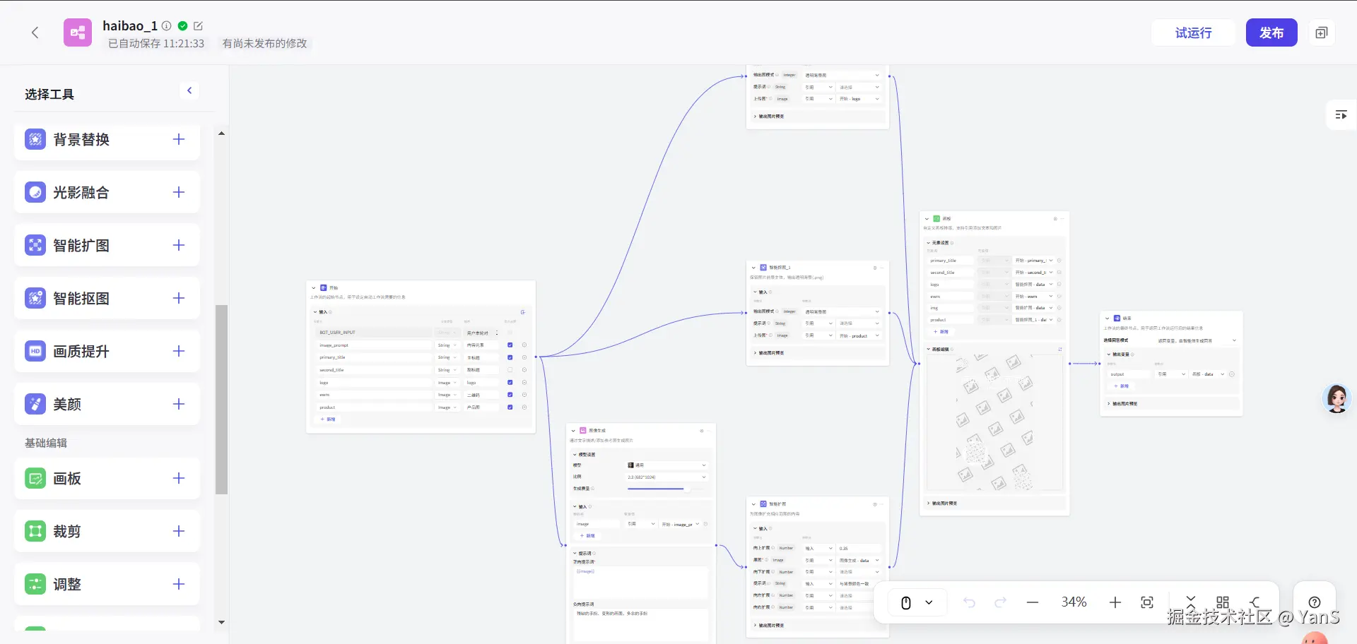Image resolution: width=1357 pixels, height=644 pixels.
Task: Collapse the 开始 node
Action: 314,288
